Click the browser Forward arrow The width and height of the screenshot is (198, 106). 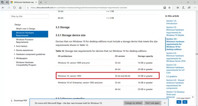9,8
